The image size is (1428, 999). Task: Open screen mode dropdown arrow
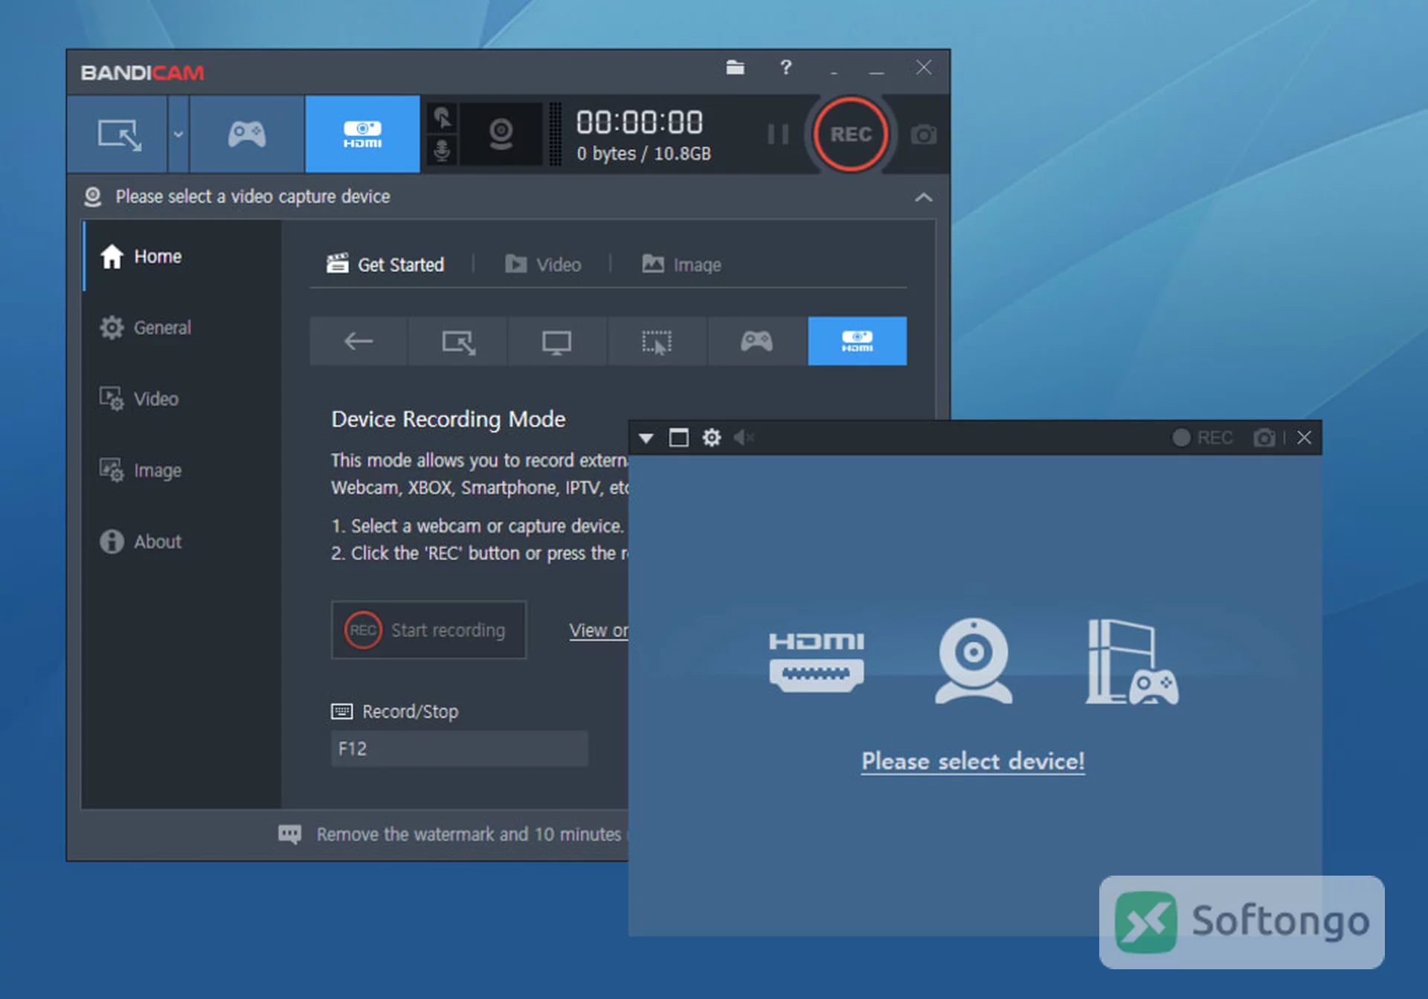coord(178,135)
